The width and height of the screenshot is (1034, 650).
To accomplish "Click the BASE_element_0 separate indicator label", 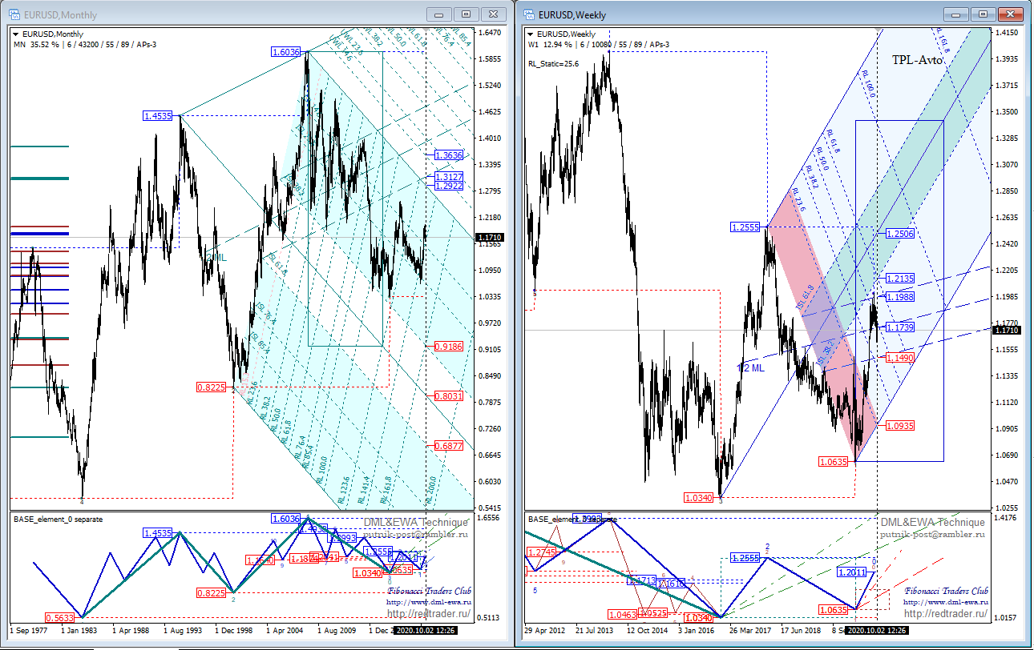I will pyautogui.click(x=58, y=519).
